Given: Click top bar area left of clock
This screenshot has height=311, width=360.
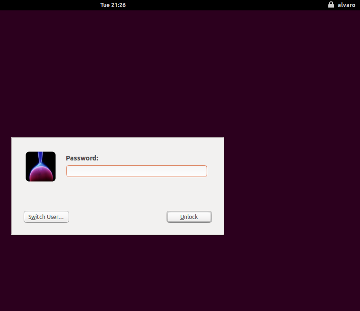Looking at the screenshot, I should point(47,5).
